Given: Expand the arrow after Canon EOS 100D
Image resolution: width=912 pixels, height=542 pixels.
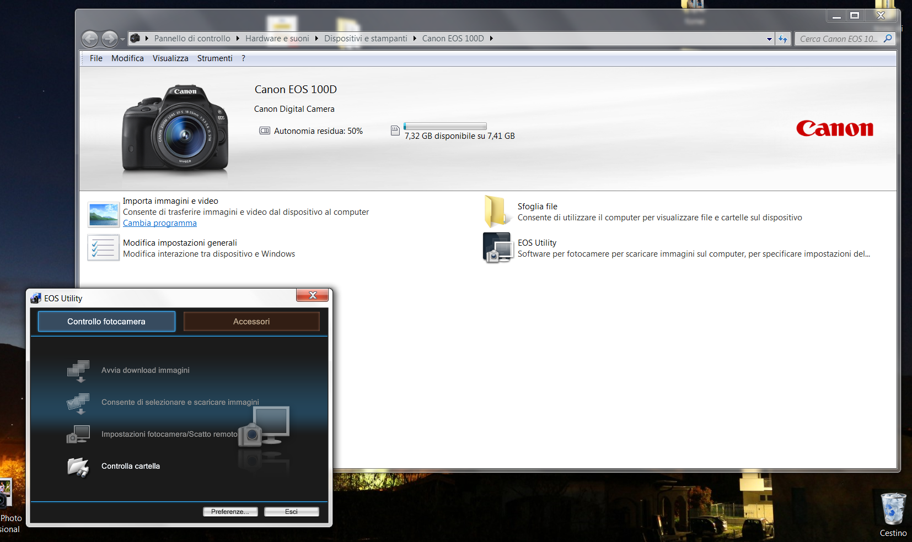Looking at the screenshot, I should [491, 39].
